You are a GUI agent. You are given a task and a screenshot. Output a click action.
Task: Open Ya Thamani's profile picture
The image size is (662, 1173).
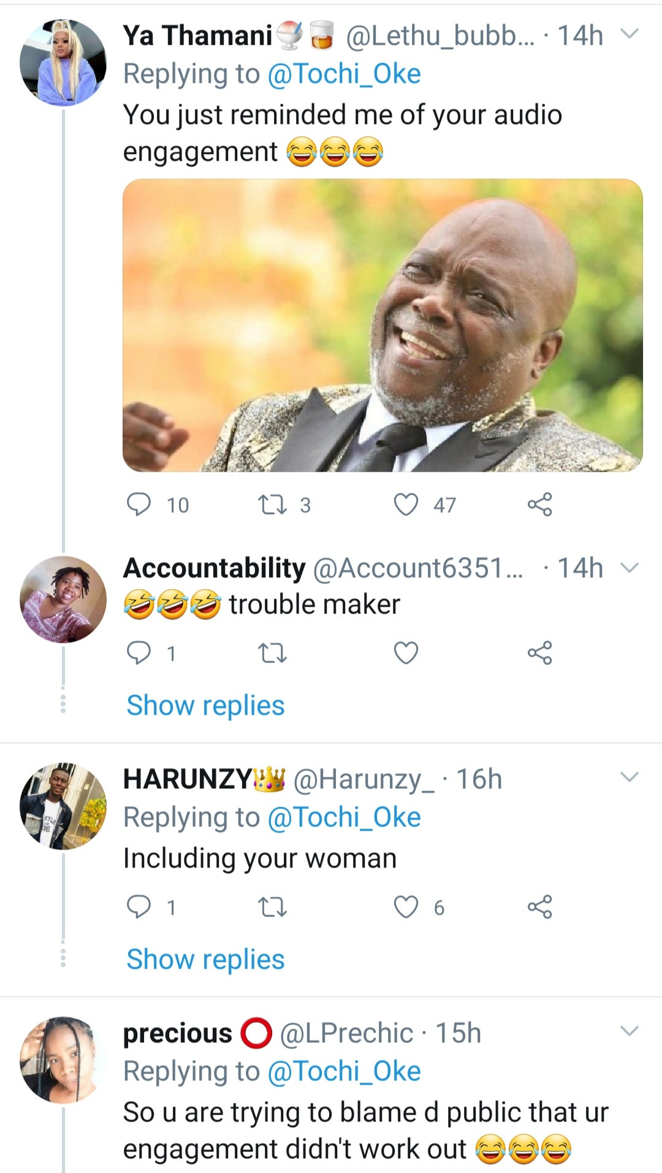[x=63, y=63]
